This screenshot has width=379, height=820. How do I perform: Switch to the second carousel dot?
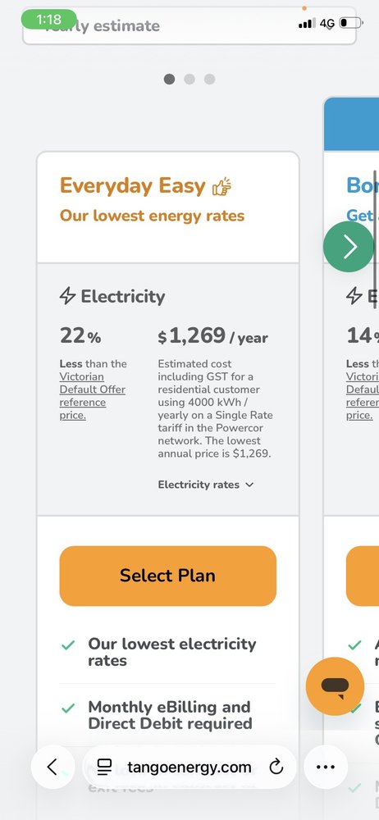(x=189, y=79)
